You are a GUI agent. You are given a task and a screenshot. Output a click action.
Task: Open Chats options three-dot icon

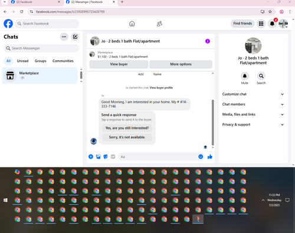[x=64, y=37]
